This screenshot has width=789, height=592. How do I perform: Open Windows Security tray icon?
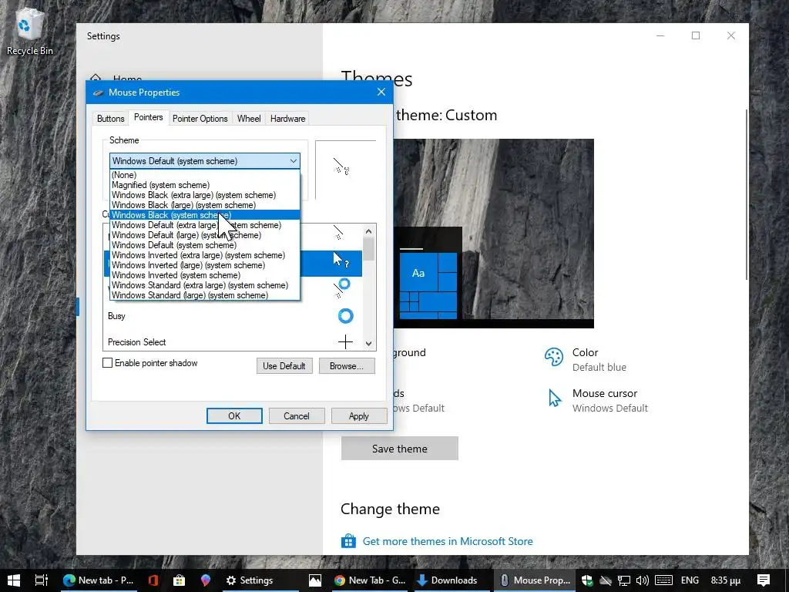pos(587,580)
